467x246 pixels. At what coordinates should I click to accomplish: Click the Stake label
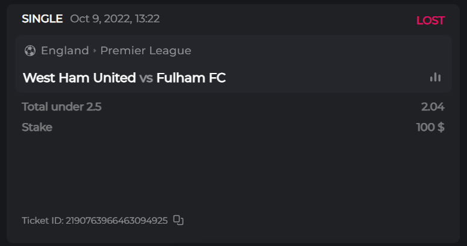37,127
